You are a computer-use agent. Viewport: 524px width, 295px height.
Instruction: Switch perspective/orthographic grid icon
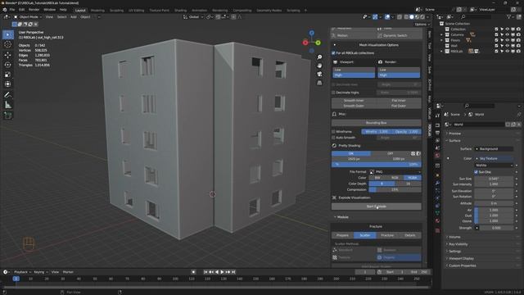[319, 83]
